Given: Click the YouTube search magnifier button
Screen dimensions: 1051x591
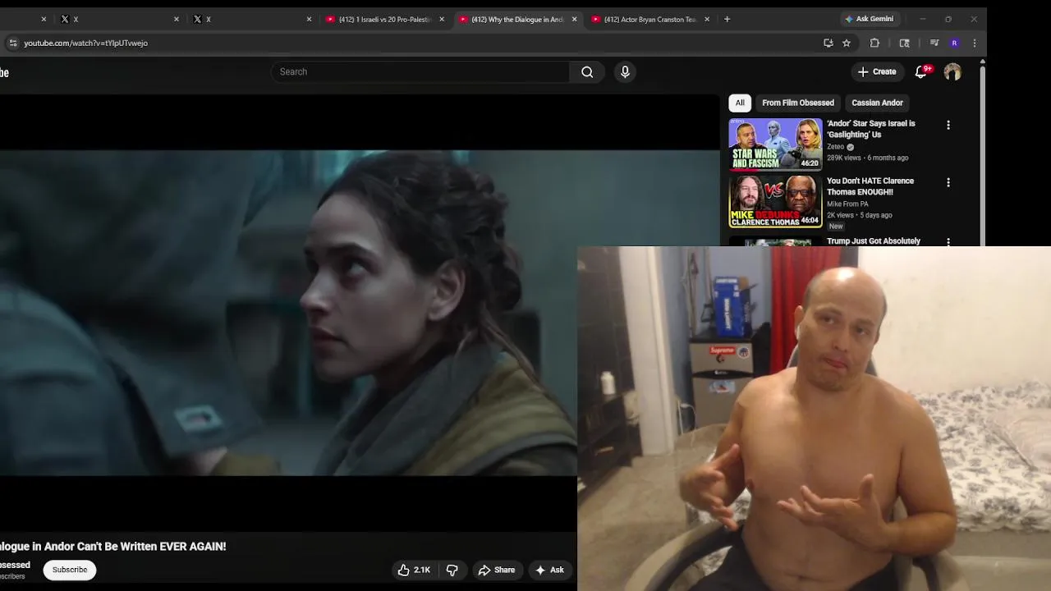Looking at the screenshot, I should tap(587, 72).
